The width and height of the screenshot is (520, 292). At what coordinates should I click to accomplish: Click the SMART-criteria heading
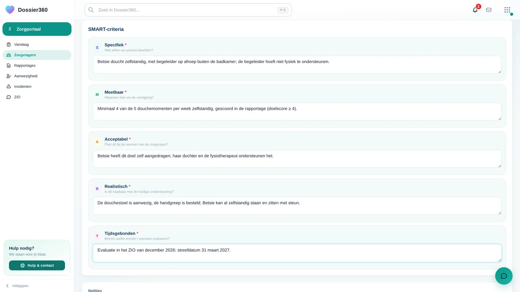click(x=106, y=29)
